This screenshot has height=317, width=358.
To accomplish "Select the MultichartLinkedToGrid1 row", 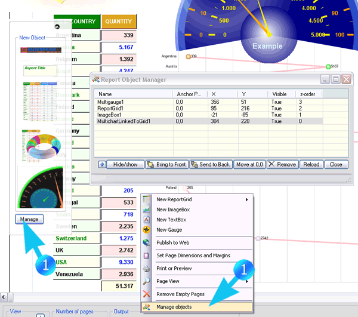I will pyautogui.click(x=209, y=121).
